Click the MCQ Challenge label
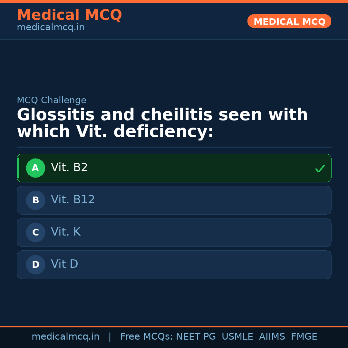The image size is (348, 348). 52,100
